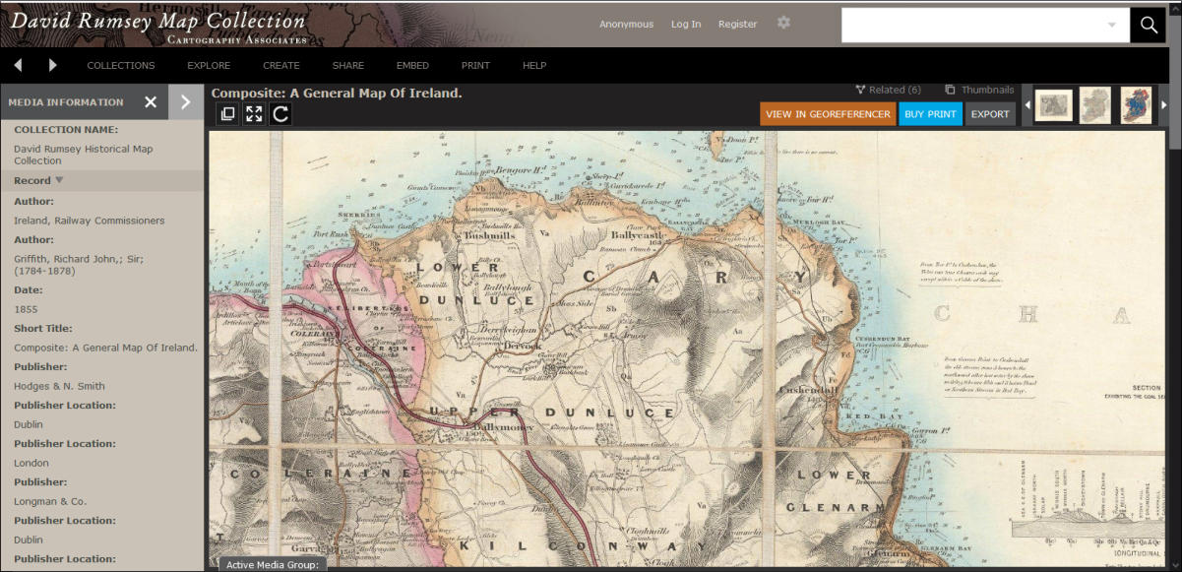Image resolution: width=1182 pixels, height=572 pixels.
Task: Click the map title 'Composite: A General Map Of Ireland.'
Action: click(337, 93)
